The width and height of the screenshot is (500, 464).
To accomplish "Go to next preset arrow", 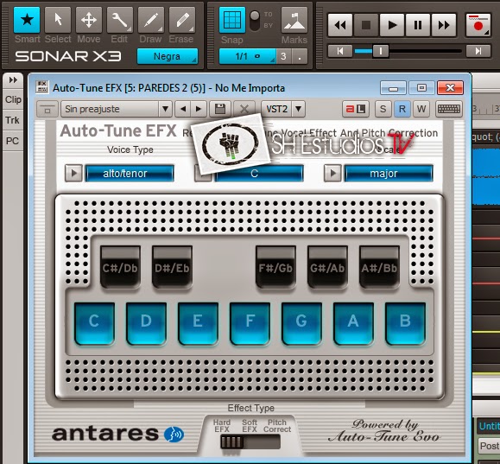I will [x=199, y=109].
